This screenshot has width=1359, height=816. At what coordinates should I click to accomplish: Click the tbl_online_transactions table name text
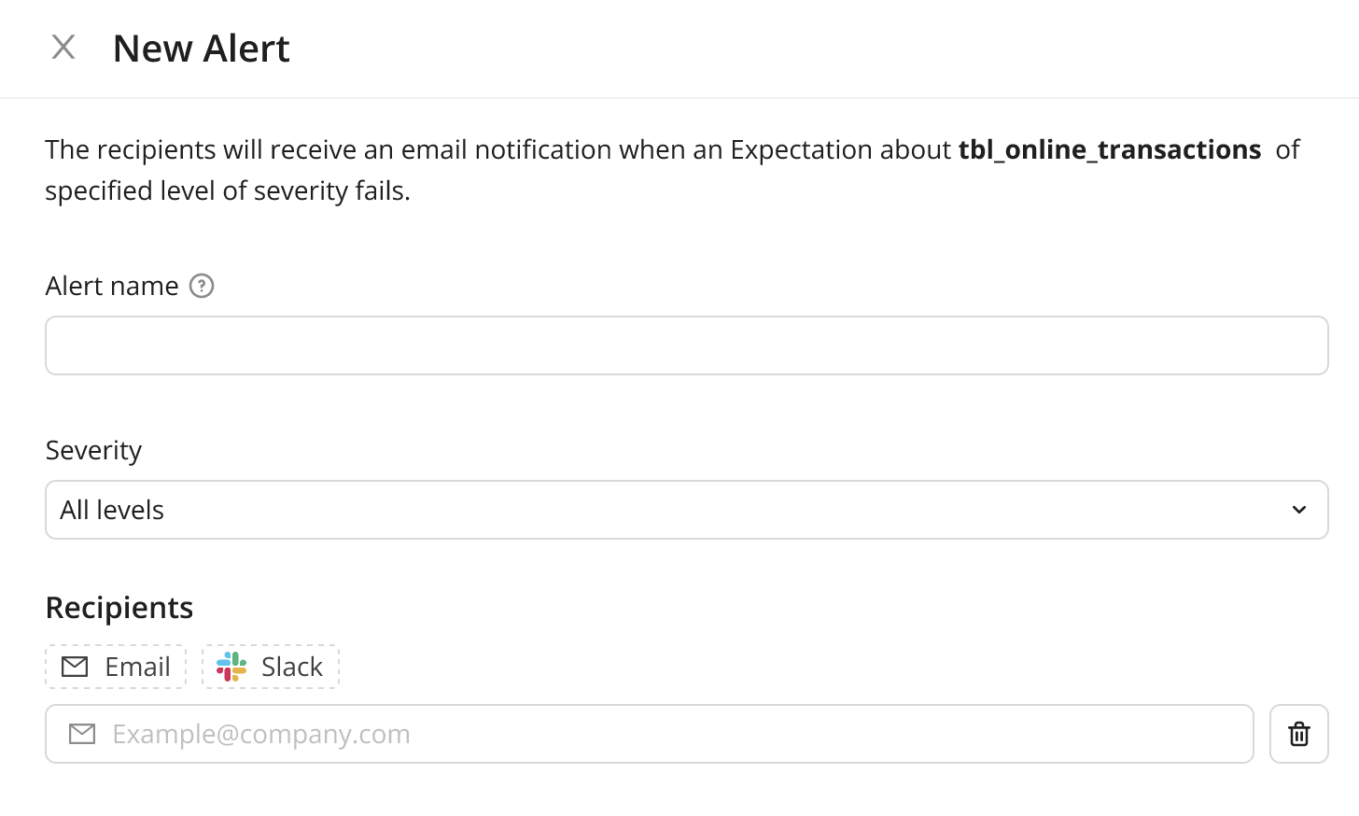point(1109,149)
